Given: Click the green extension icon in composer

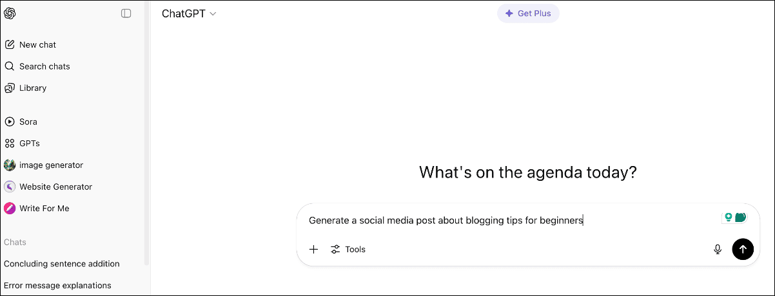Looking at the screenshot, I should tap(740, 217).
